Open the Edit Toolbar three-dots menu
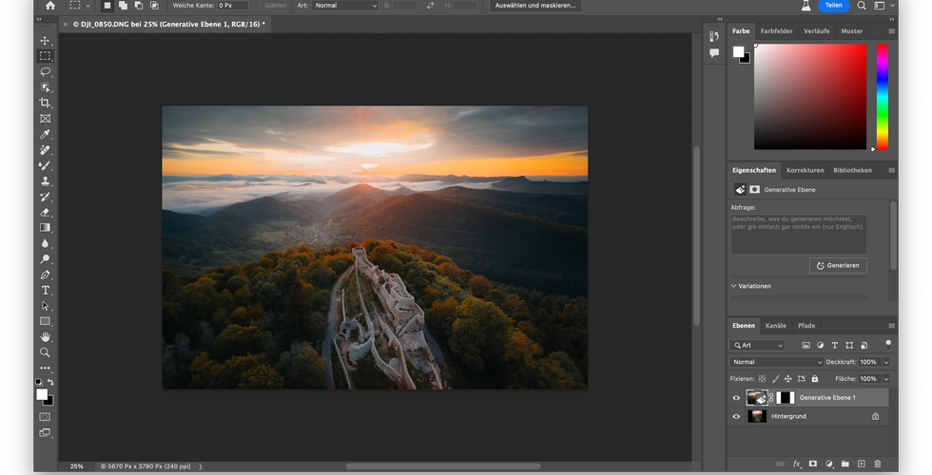This screenshot has width=932, height=475. 45,369
